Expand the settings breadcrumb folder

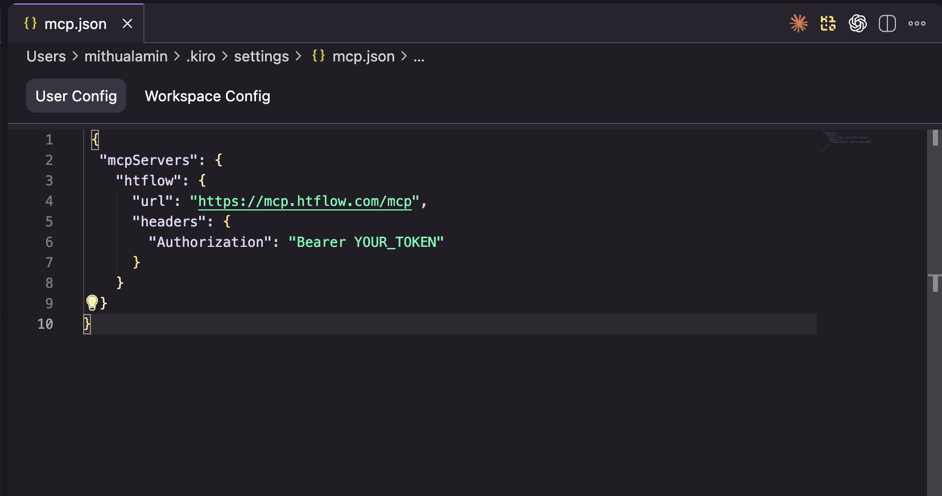coord(261,56)
